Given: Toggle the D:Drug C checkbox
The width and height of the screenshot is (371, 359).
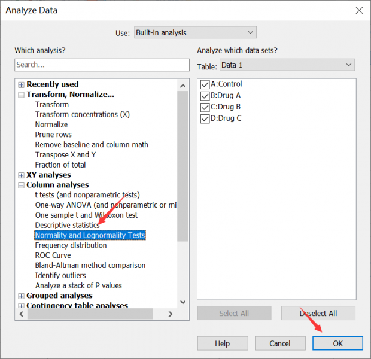Looking at the screenshot, I should pyautogui.click(x=205, y=118).
